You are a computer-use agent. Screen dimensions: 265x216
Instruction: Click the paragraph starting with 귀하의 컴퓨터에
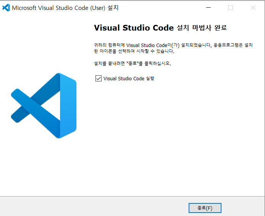pyautogui.click(x=173, y=48)
